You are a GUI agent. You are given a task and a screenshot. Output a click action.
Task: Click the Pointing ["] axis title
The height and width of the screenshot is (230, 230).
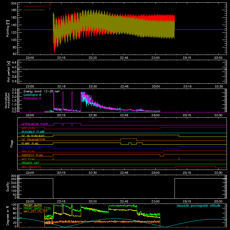pos(8,28)
